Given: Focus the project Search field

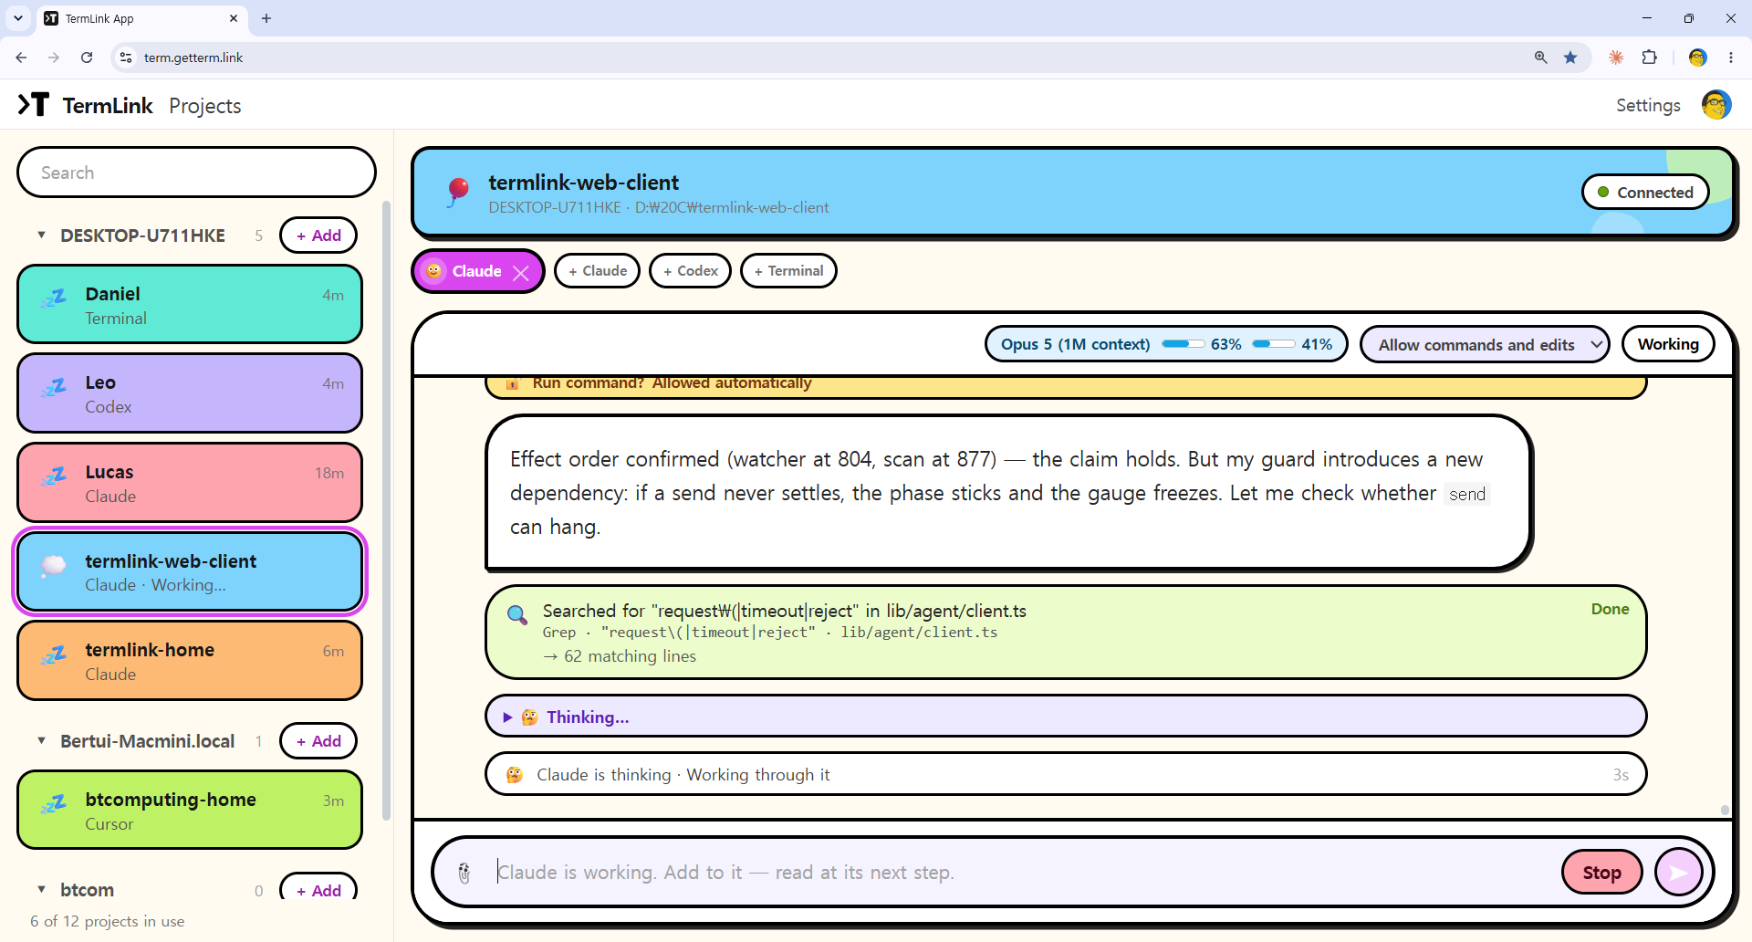Looking at the screenshot, I should point(196,173).
